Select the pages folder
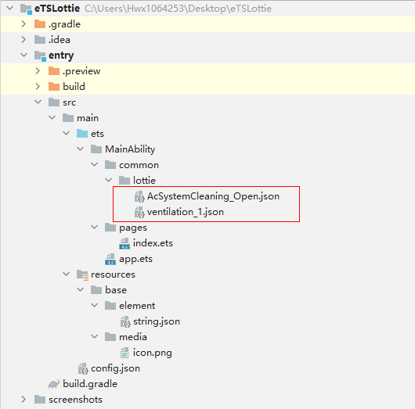 tap(133, 228)
